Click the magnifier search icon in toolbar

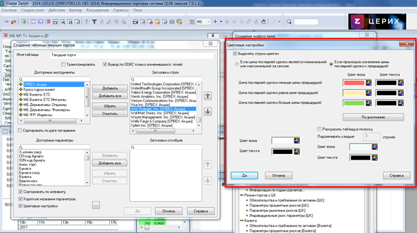click(x=289, y=22)
